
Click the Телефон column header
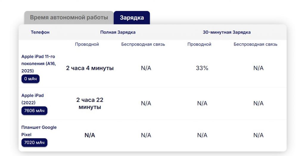(40, 32)
